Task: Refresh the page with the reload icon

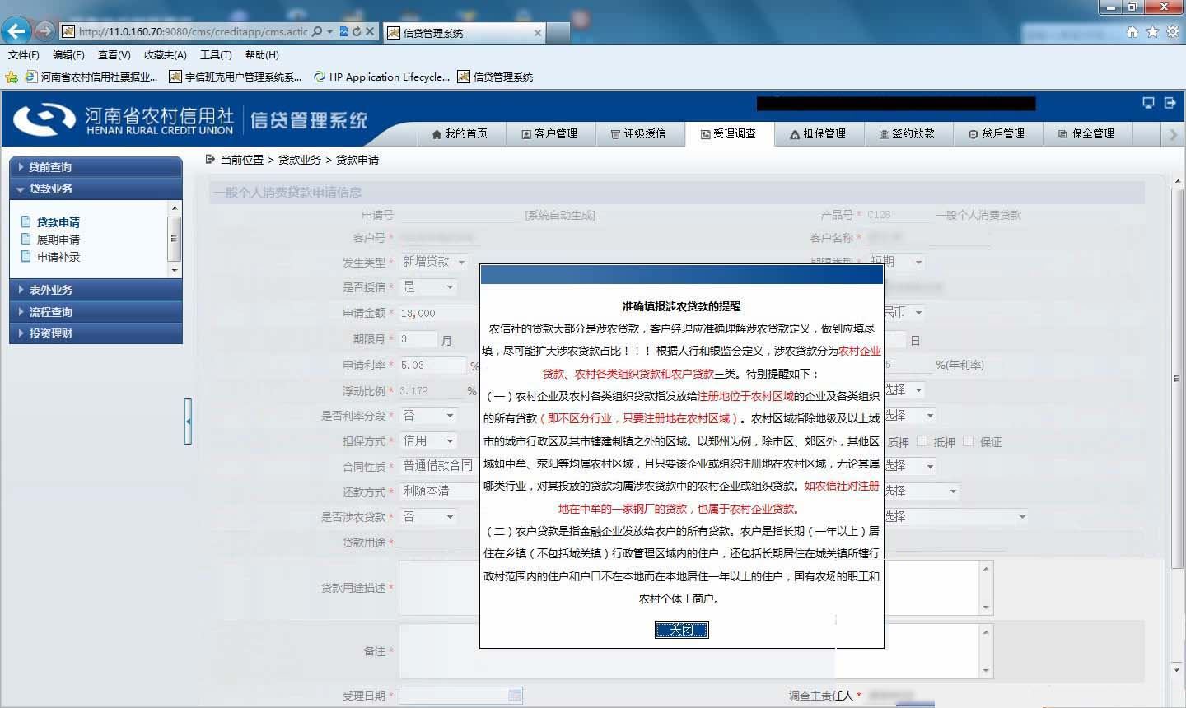Action: 356,31
